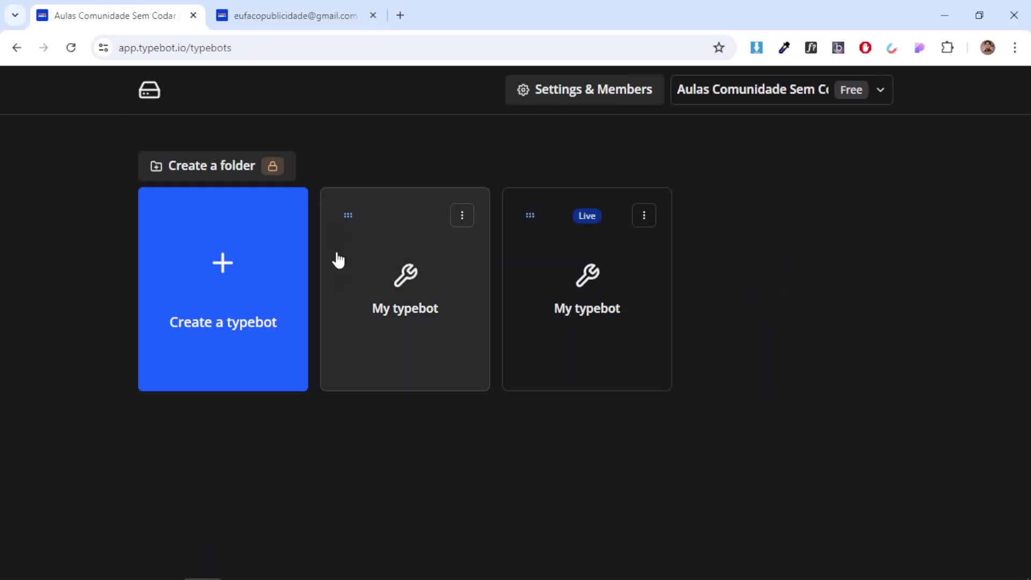Click the Typebot logo icon
Viewport: 1031px width, 580px height.
pos(149,90)
